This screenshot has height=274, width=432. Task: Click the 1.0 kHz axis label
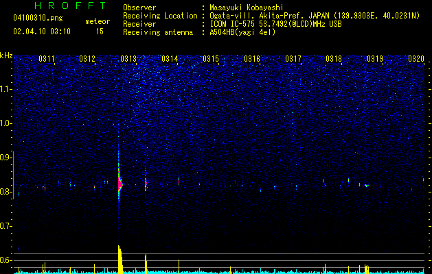(5, 124)
